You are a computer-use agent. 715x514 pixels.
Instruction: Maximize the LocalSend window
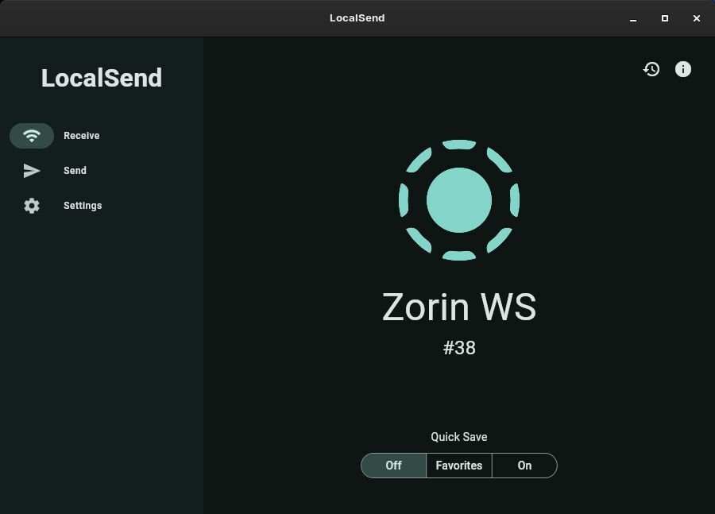[665, 19]
